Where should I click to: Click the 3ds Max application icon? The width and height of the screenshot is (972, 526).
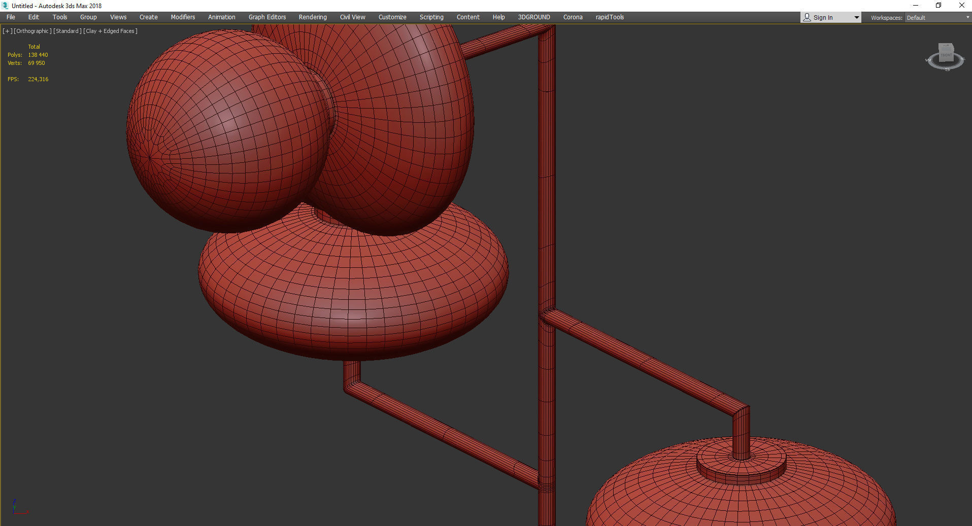[5, 6]
